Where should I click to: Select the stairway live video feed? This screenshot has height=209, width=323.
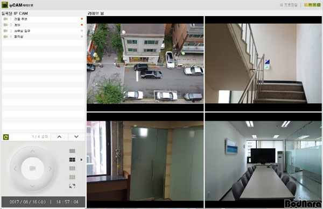tap(263, 63)
